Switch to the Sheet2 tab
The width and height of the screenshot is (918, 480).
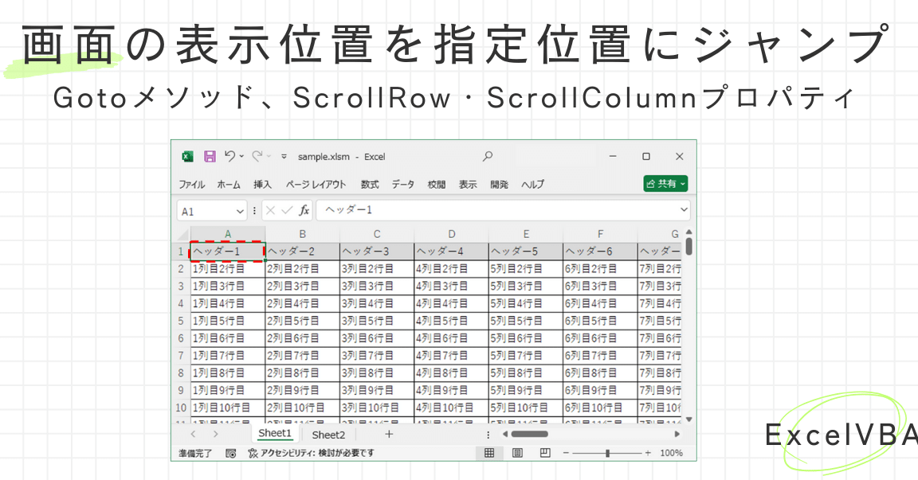click(x=329, y=434)
